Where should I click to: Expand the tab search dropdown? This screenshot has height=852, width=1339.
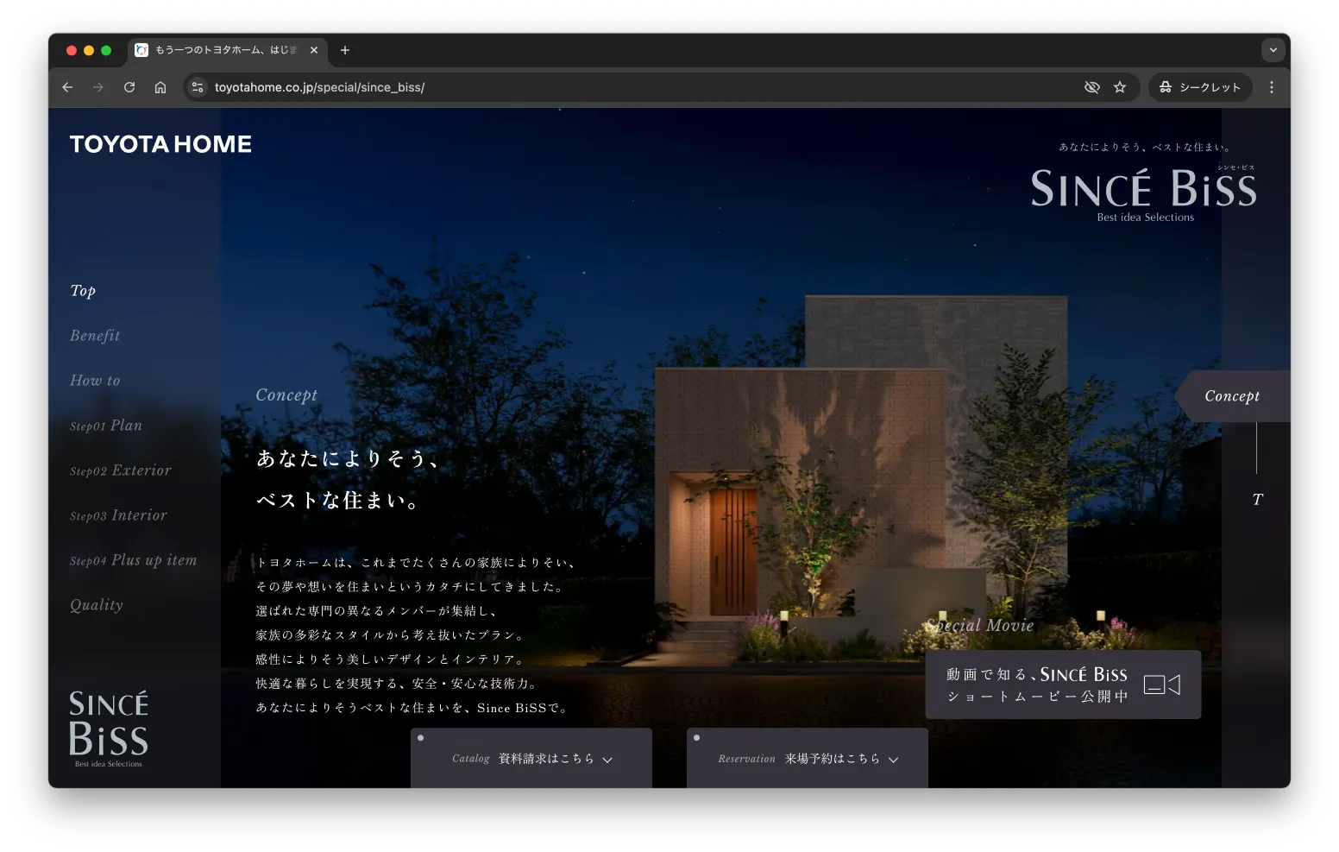[x=1273, y=50]
